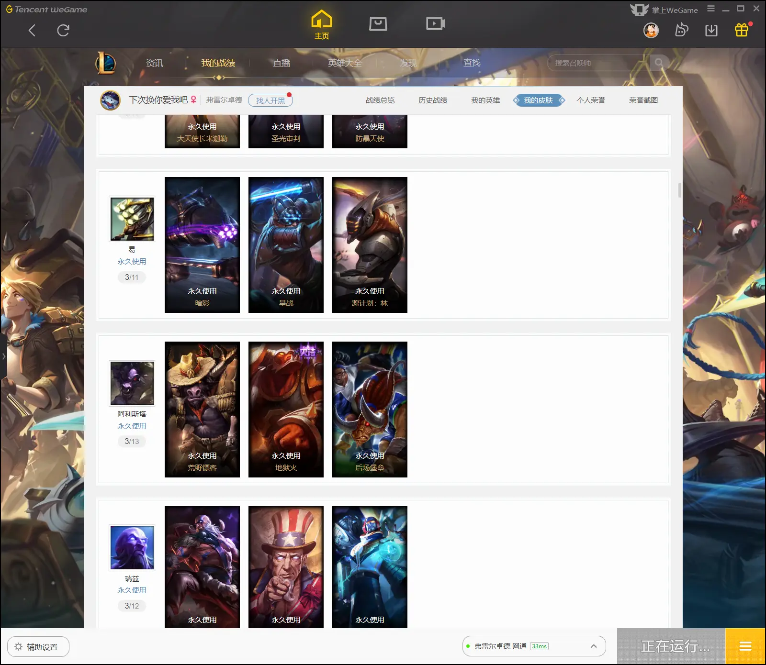Refresh the page with reload icon
The height and width of the screenshot is (665, 766).
pyautogui.click(x=63, y=31)
